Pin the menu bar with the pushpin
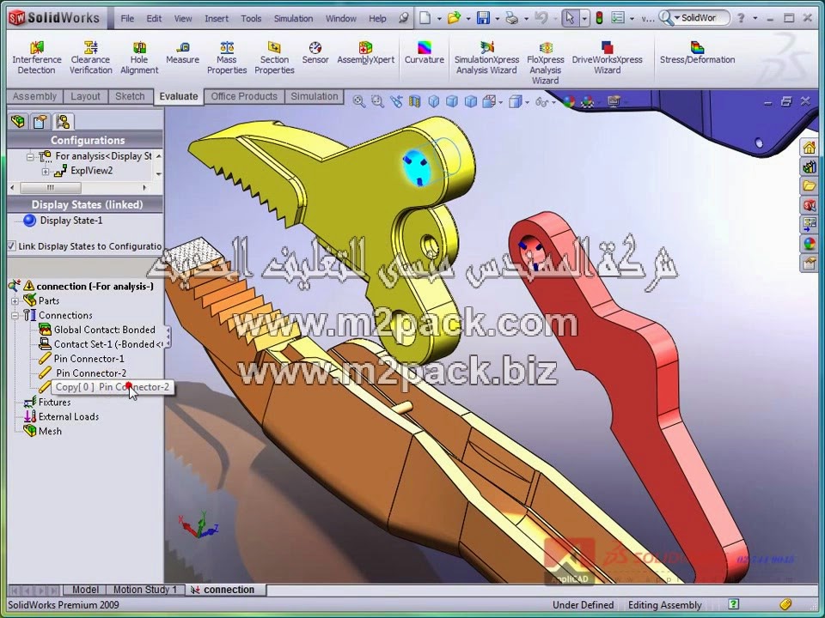 [x=404, y=18]
